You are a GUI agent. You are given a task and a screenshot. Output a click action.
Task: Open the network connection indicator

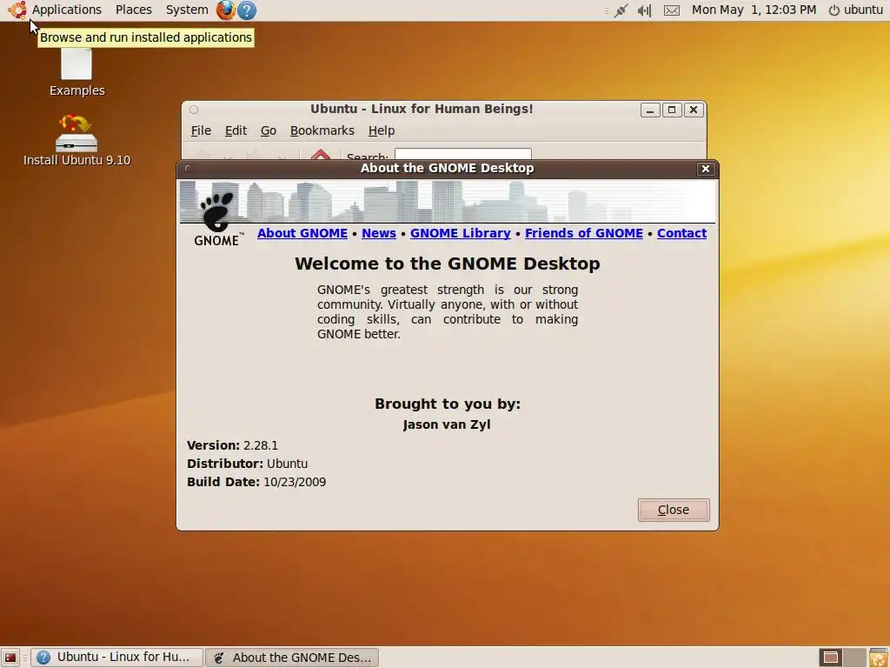621,10
